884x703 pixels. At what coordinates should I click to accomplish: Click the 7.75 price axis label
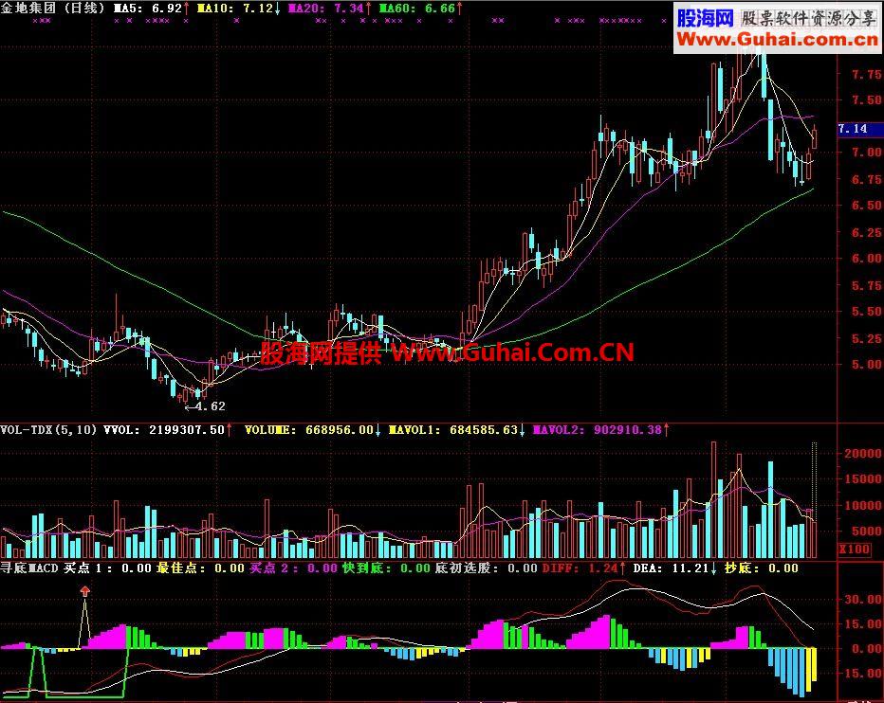click(x=867, y=74)
